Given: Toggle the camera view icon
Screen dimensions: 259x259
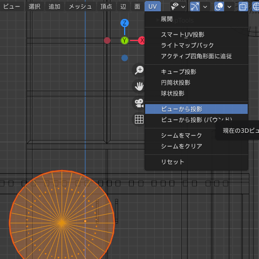Looking at the screenshot, I should (139, 103).
